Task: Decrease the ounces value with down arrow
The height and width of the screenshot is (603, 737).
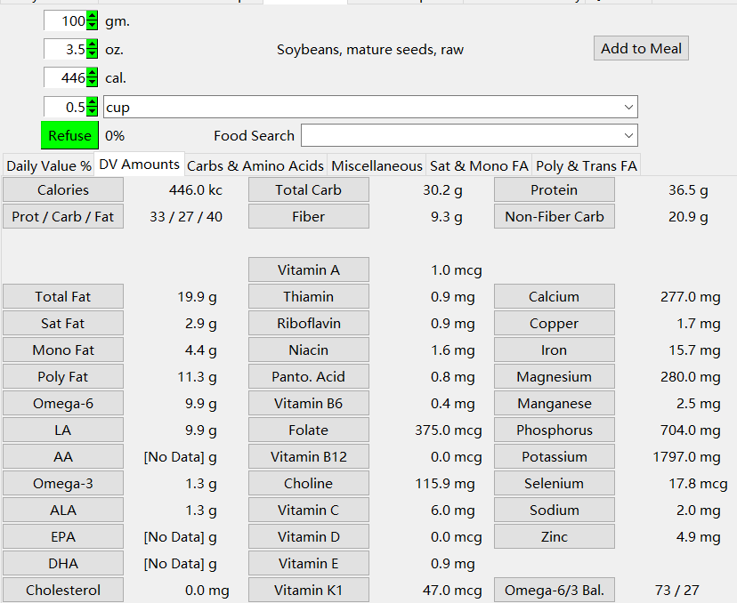Action: pyautogui.click(x=93, y=54)
